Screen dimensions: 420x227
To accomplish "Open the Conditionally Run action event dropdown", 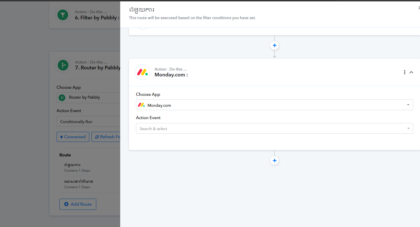I will pos(88,122).
